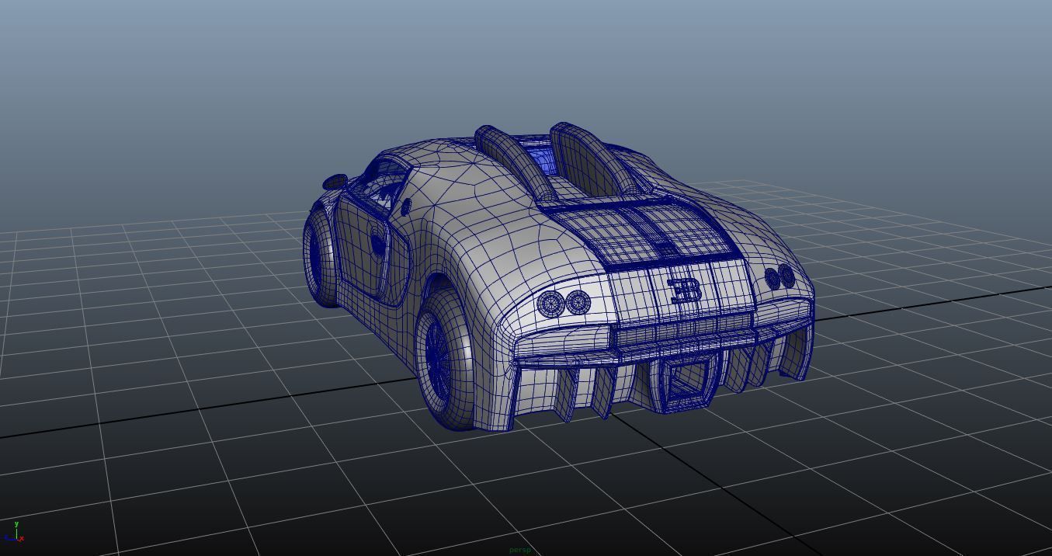Select the rightmost round tail light
Image resolution: width=1052 pixels, height=556 pixels.
tap(787, 276)
